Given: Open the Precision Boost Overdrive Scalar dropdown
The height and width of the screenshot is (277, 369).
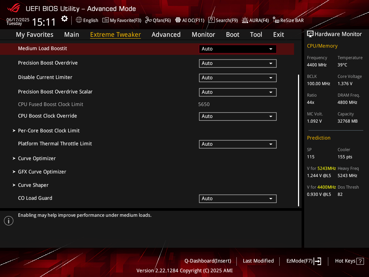Looking at the screenshot, I should [238, 92].
